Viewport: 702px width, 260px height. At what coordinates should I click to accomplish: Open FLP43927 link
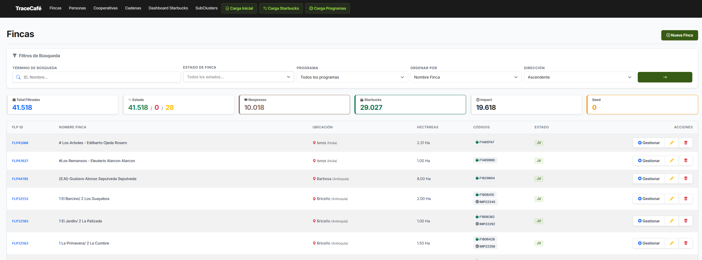click(20, 161)
